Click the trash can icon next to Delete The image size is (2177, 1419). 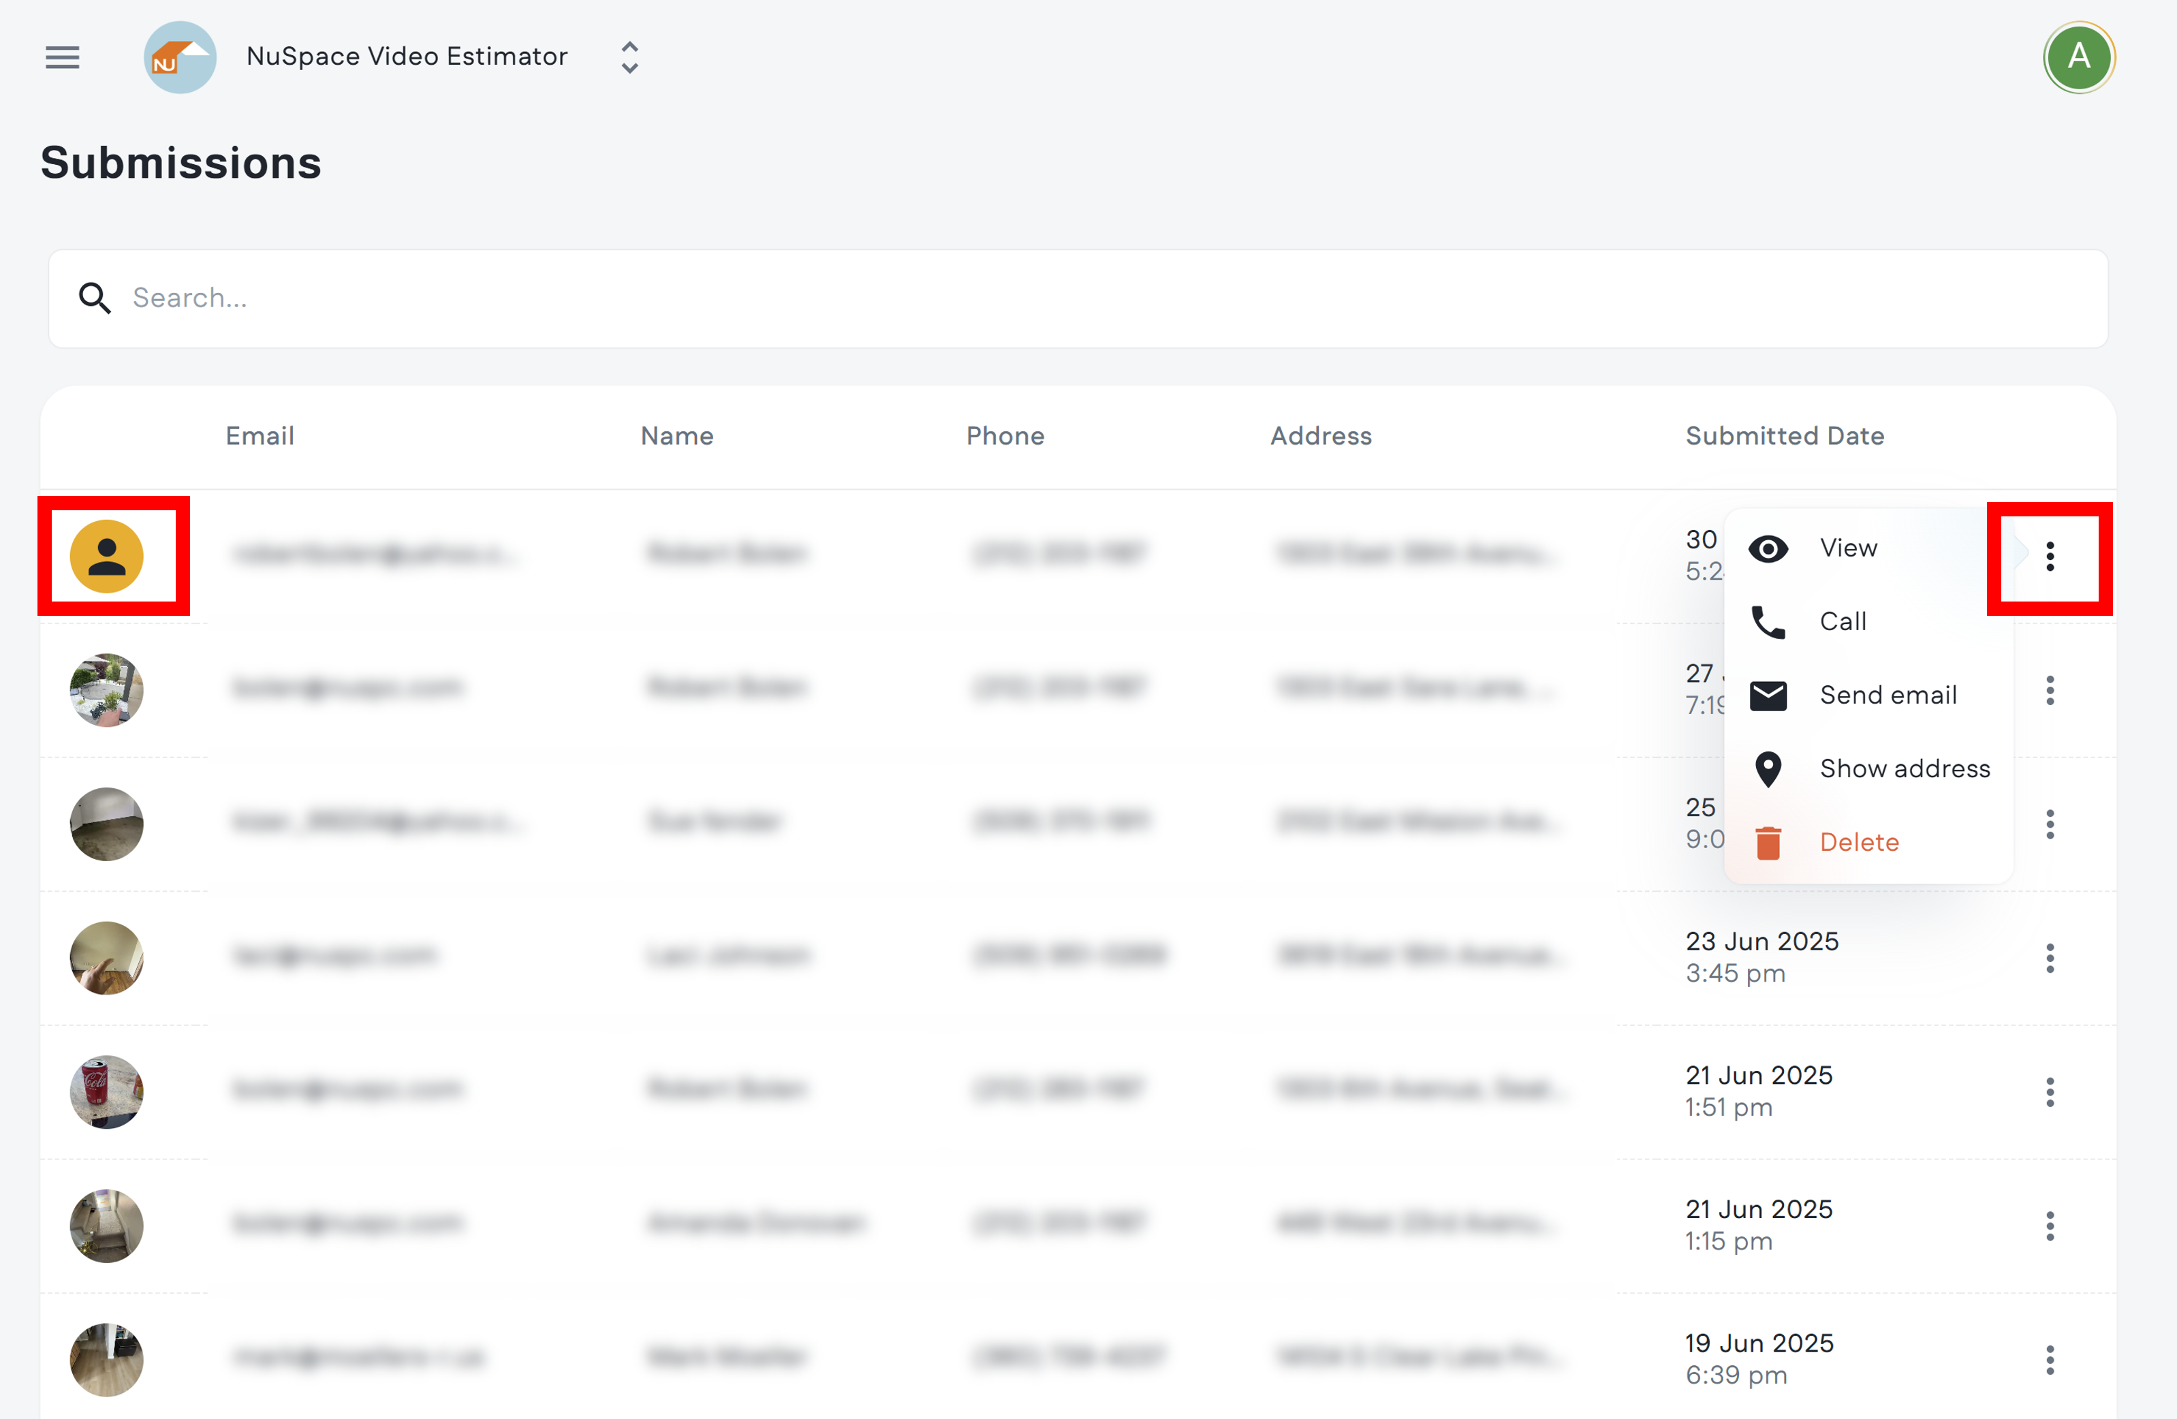1770,842
